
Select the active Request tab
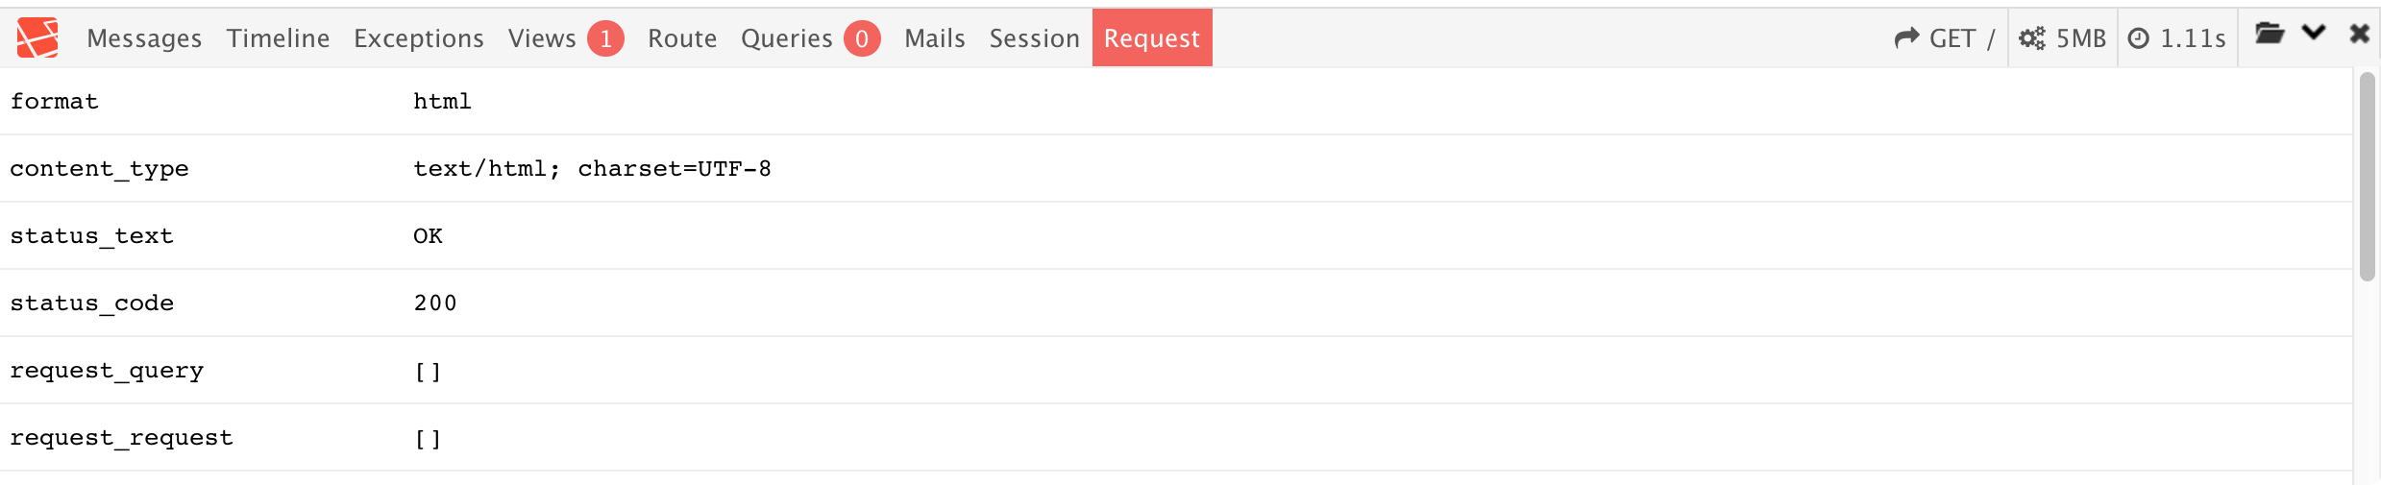pyautogui.click(x=1152, y=38)
